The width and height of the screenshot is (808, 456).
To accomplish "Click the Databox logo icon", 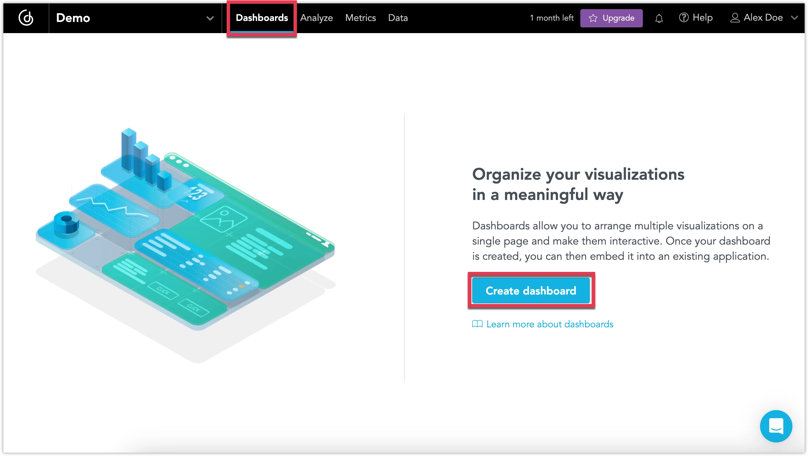I will (x=25, y=18).
